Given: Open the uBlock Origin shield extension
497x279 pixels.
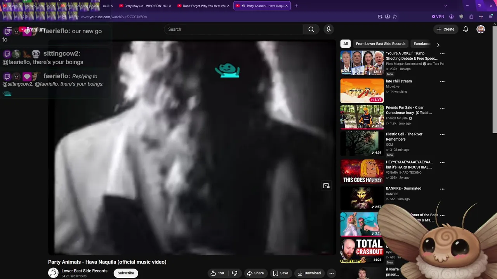Looking at the screenshot, I should tap(461, 17).
